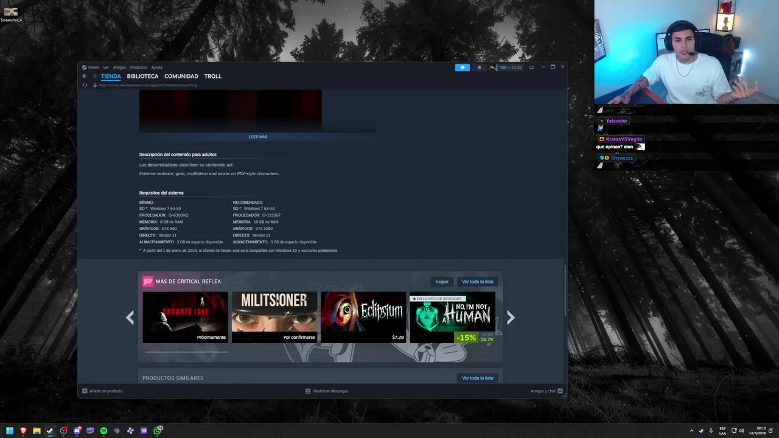The width and height of the screenshot is (779, 438).
Task: Click the -15% discount badge
Action: click(466, 338)
